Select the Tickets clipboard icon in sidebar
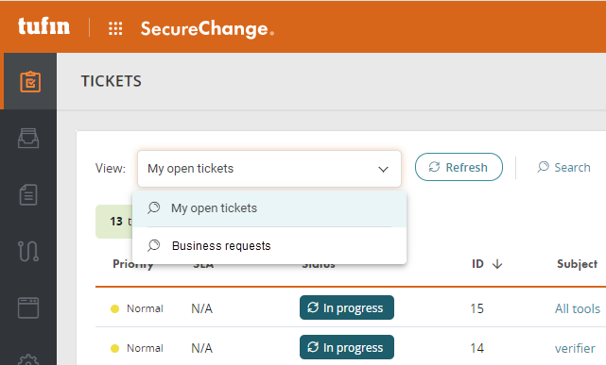Screen dimensions: 606x365 (30, 81)
